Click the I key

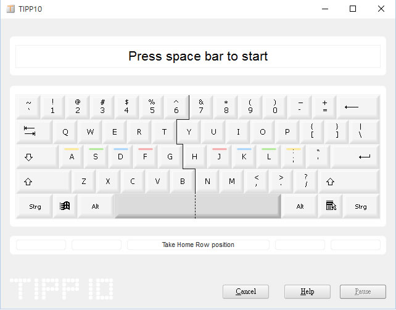238,132
